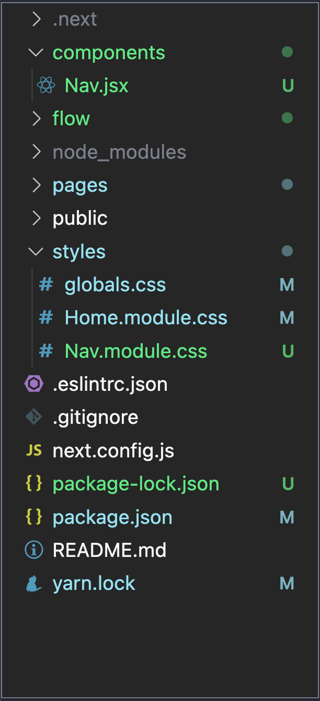The height and width of the screenshot is (701, 320).
Task: Click the yarn cat icon
Action: 34,584
